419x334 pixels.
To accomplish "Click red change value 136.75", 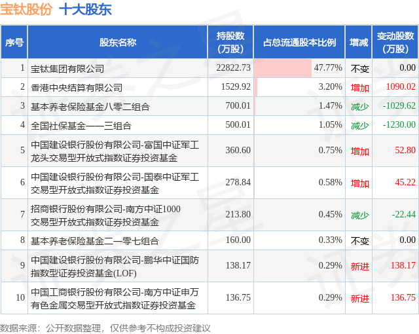I will pyautogui.click(x=403, y=297).
